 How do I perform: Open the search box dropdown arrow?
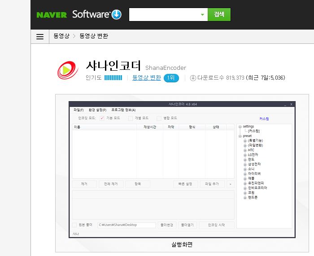[x=202, y=15]
